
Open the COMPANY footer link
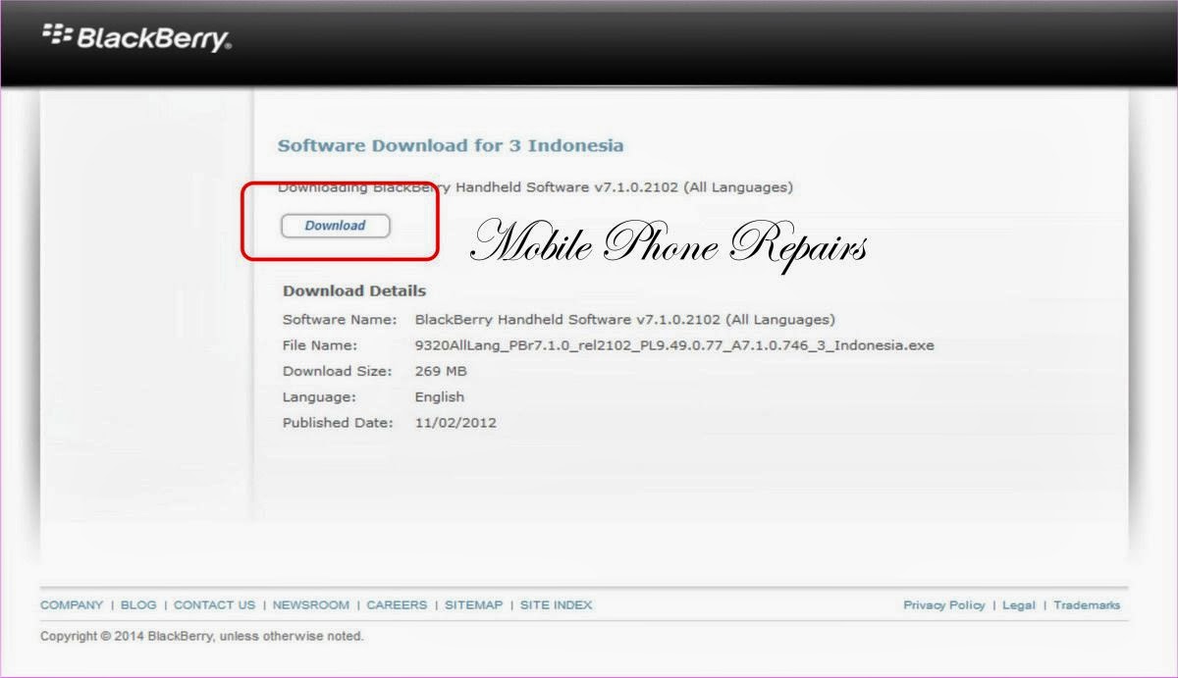coord(72,605)
